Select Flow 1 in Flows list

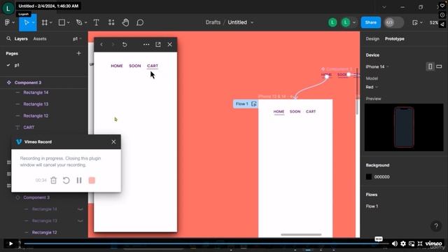click(x=372, y=206)
